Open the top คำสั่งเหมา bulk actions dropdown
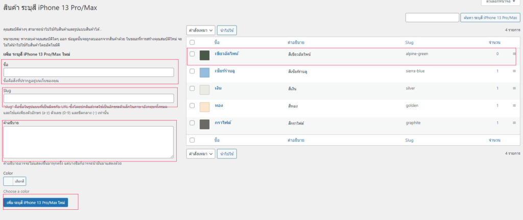The width and height of the screenshot is (523, 220). pyautogui.click(x=200, y=30)
